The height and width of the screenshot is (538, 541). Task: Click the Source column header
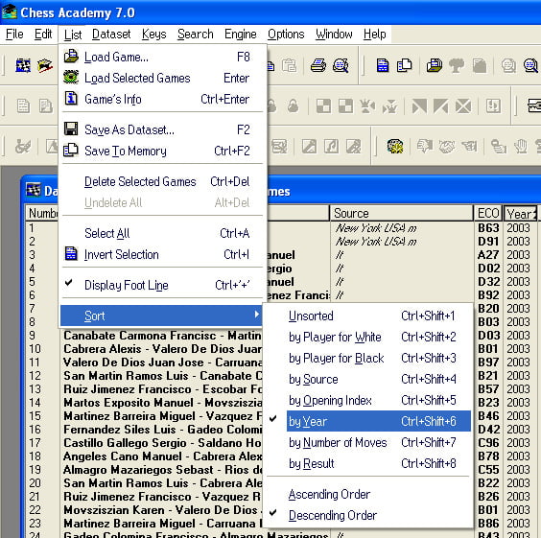click(x=402, y=213)
